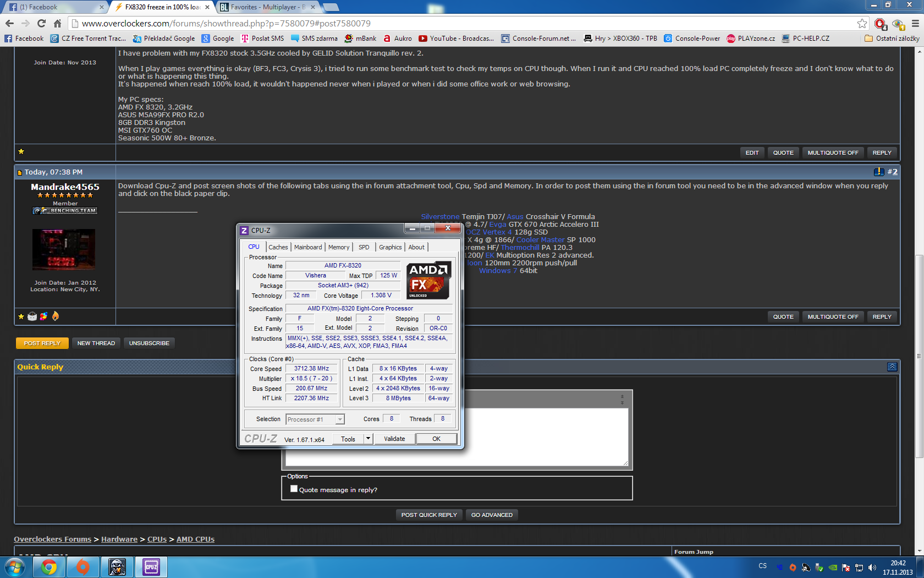Viewport: 924px width, 578px height.
Task: Switch to the Caches tab in CPU-Z
Action: (278, 247)
